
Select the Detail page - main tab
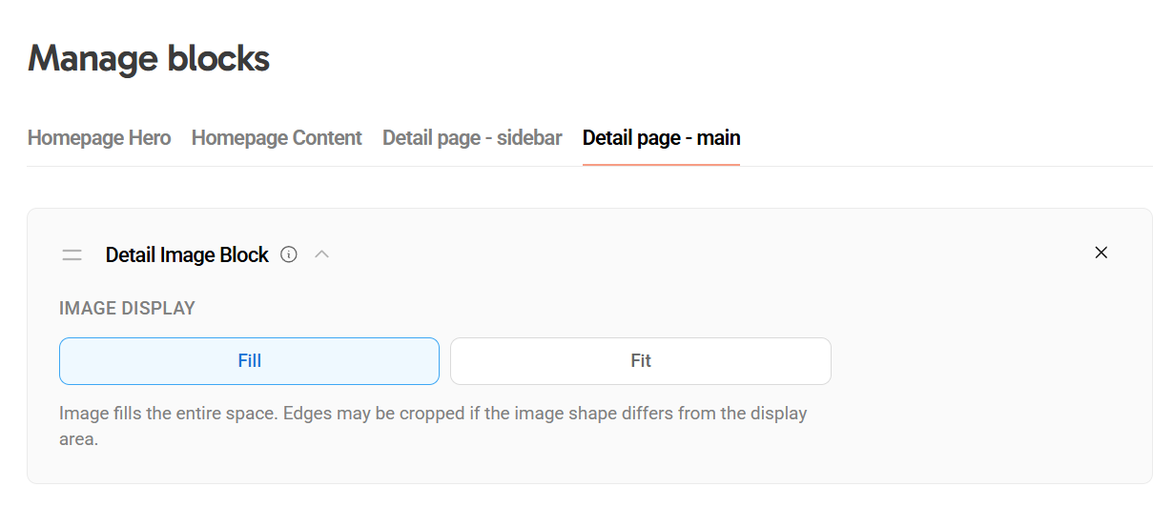661,138
